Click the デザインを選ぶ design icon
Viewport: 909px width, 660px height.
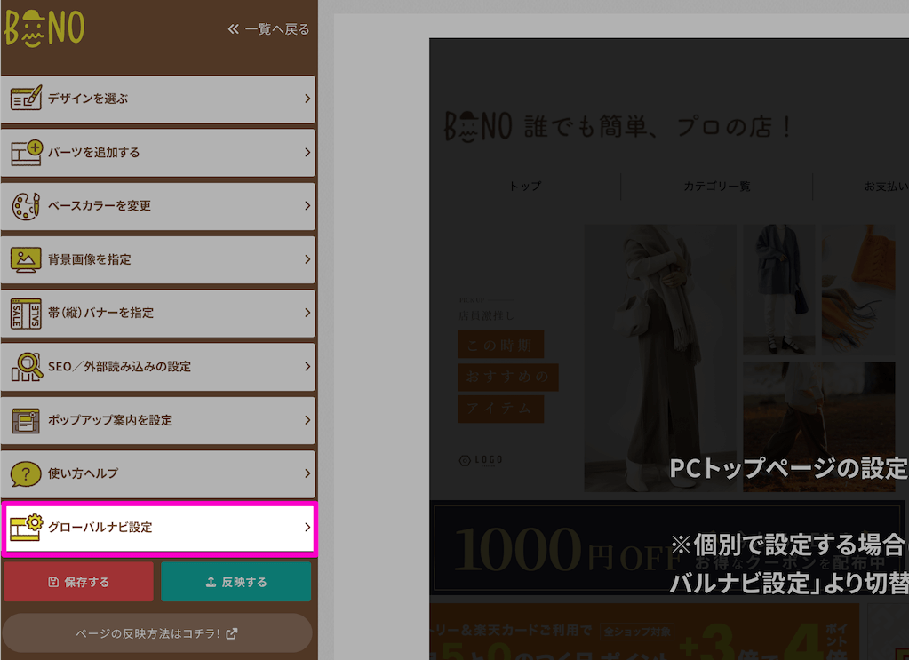click(26, 98)
